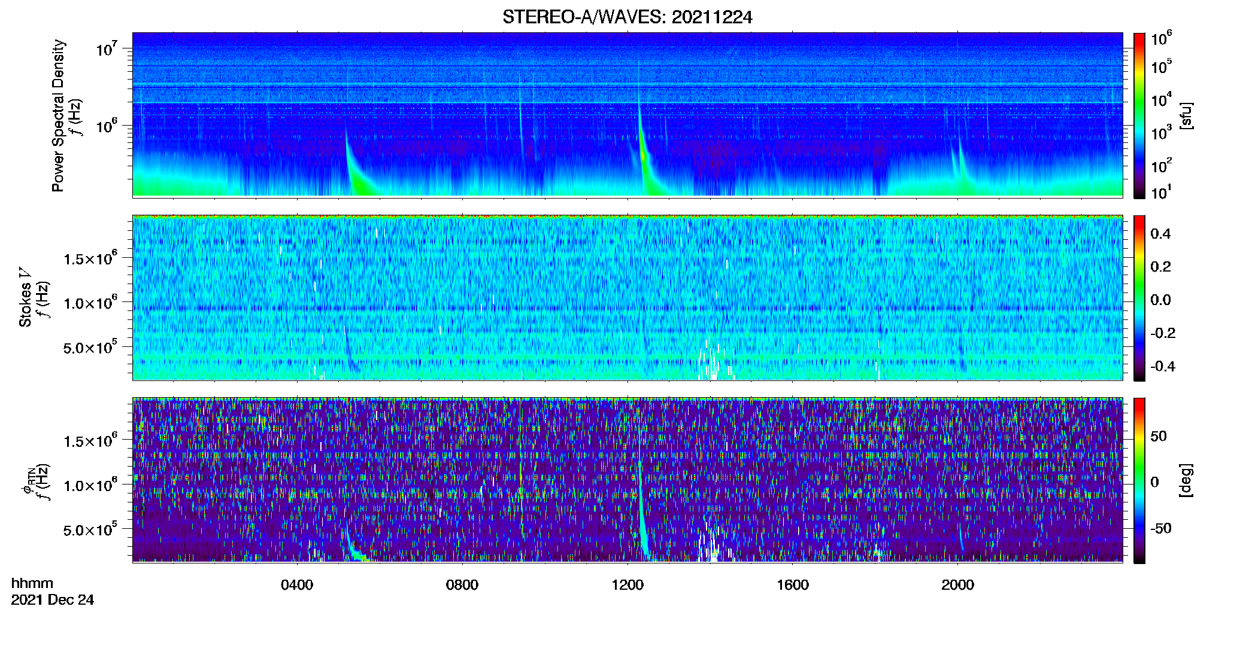
Task: Click the 0400 time tick label
Action: coord(297,584)
